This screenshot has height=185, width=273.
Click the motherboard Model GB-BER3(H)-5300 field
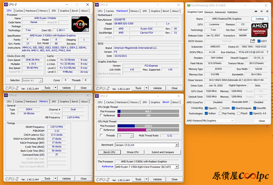coord(134,24)
